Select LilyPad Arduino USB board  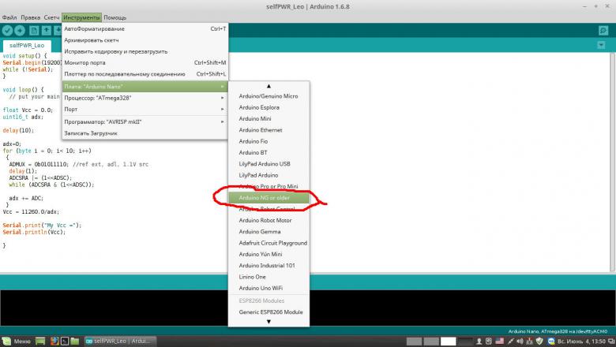click(x=269, y=164)
